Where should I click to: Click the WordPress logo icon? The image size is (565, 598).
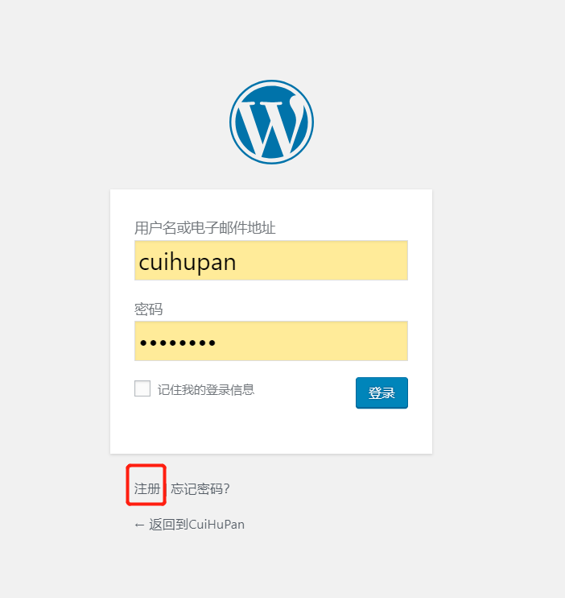click(271, 122)
